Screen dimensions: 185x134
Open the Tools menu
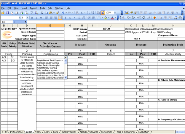(42, 8)
